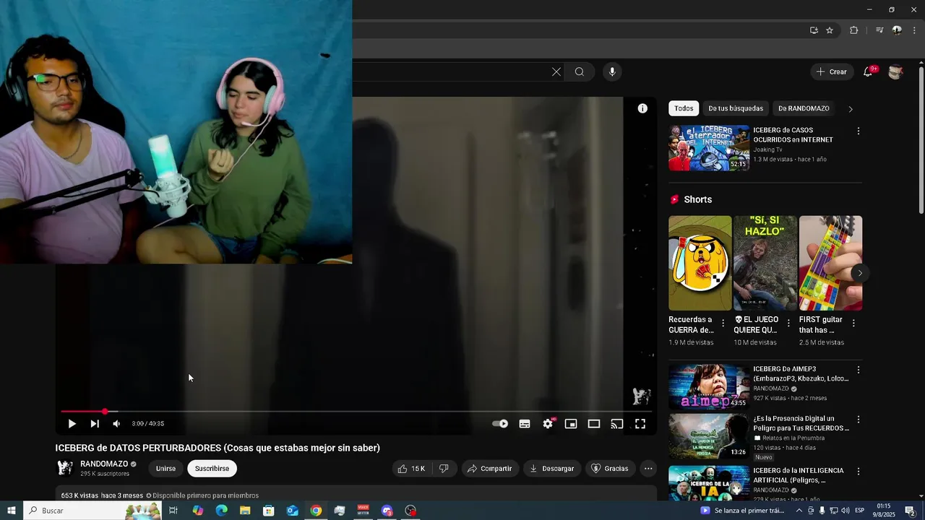Open the FIRST guitar short
Viewport: 925px width, 520px height.
(830, 263)
